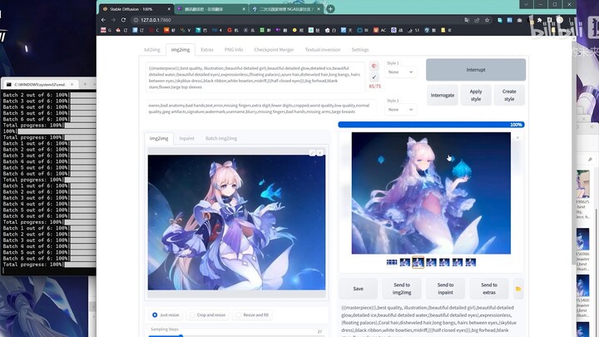
Task: Select the Just resize option
Action: coord(166,315)
